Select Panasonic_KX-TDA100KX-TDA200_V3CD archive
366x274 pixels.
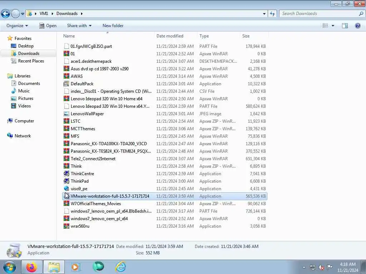(x=109, y=144)
